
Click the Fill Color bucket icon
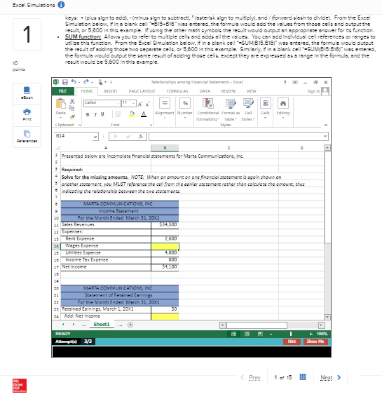tap(132, 114)
